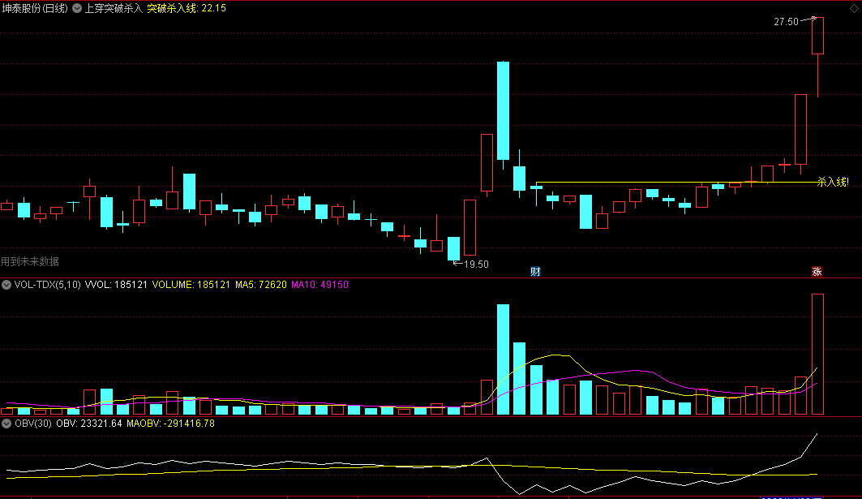Click the 上穿突破杀入 indicator name
Image resolution: width=862 pixels, height=499 pixels.
[x=114, y=8]
